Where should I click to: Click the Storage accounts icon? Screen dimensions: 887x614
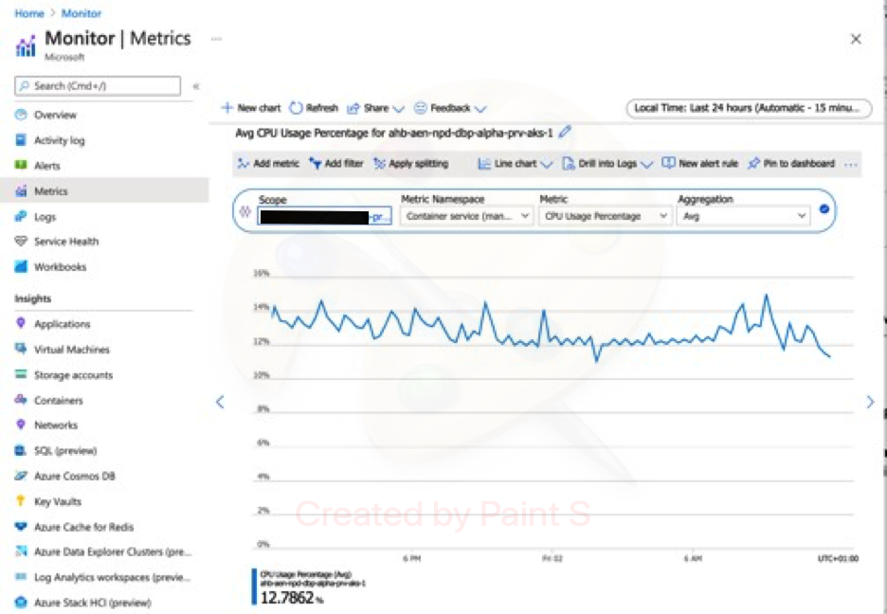click(x=21, y=374)
